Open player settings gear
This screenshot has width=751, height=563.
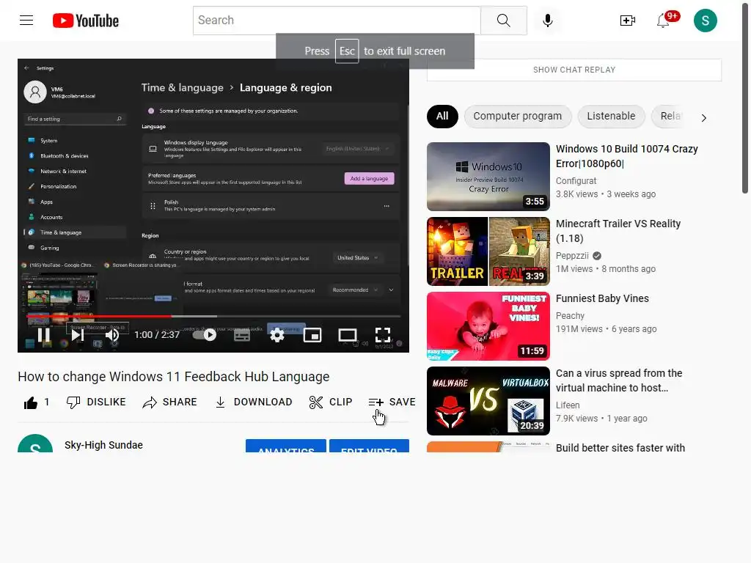(276, 334)
